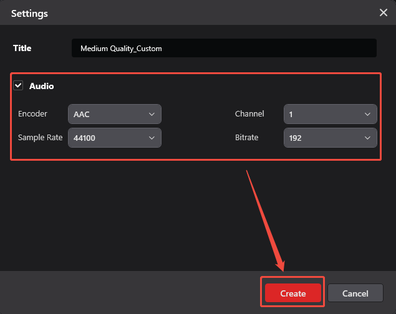Image resolution: width=396 pixels, height=314 pixels.
Task: Open the Sample Rate dropdown showing 44100
Action: (x=115, y=138)
